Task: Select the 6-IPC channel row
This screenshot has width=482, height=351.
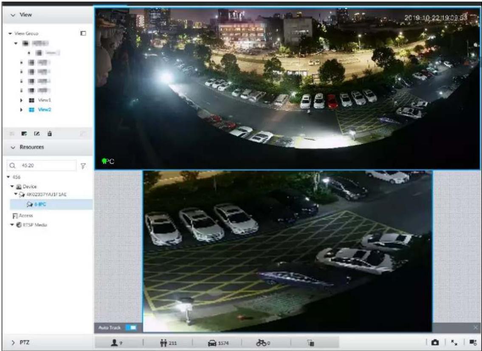Action: click(x=51, y=204)
